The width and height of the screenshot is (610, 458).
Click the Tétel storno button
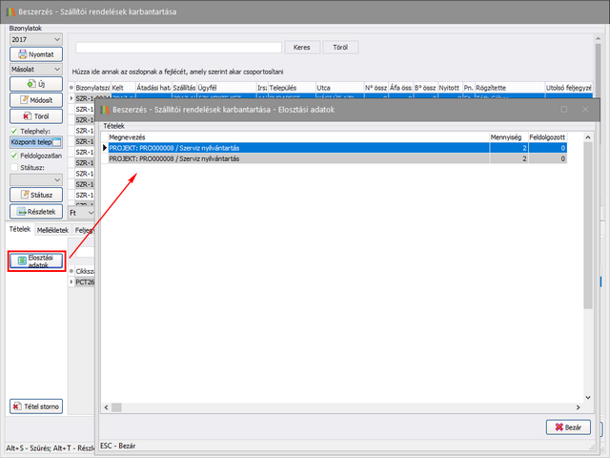[36, 406]
